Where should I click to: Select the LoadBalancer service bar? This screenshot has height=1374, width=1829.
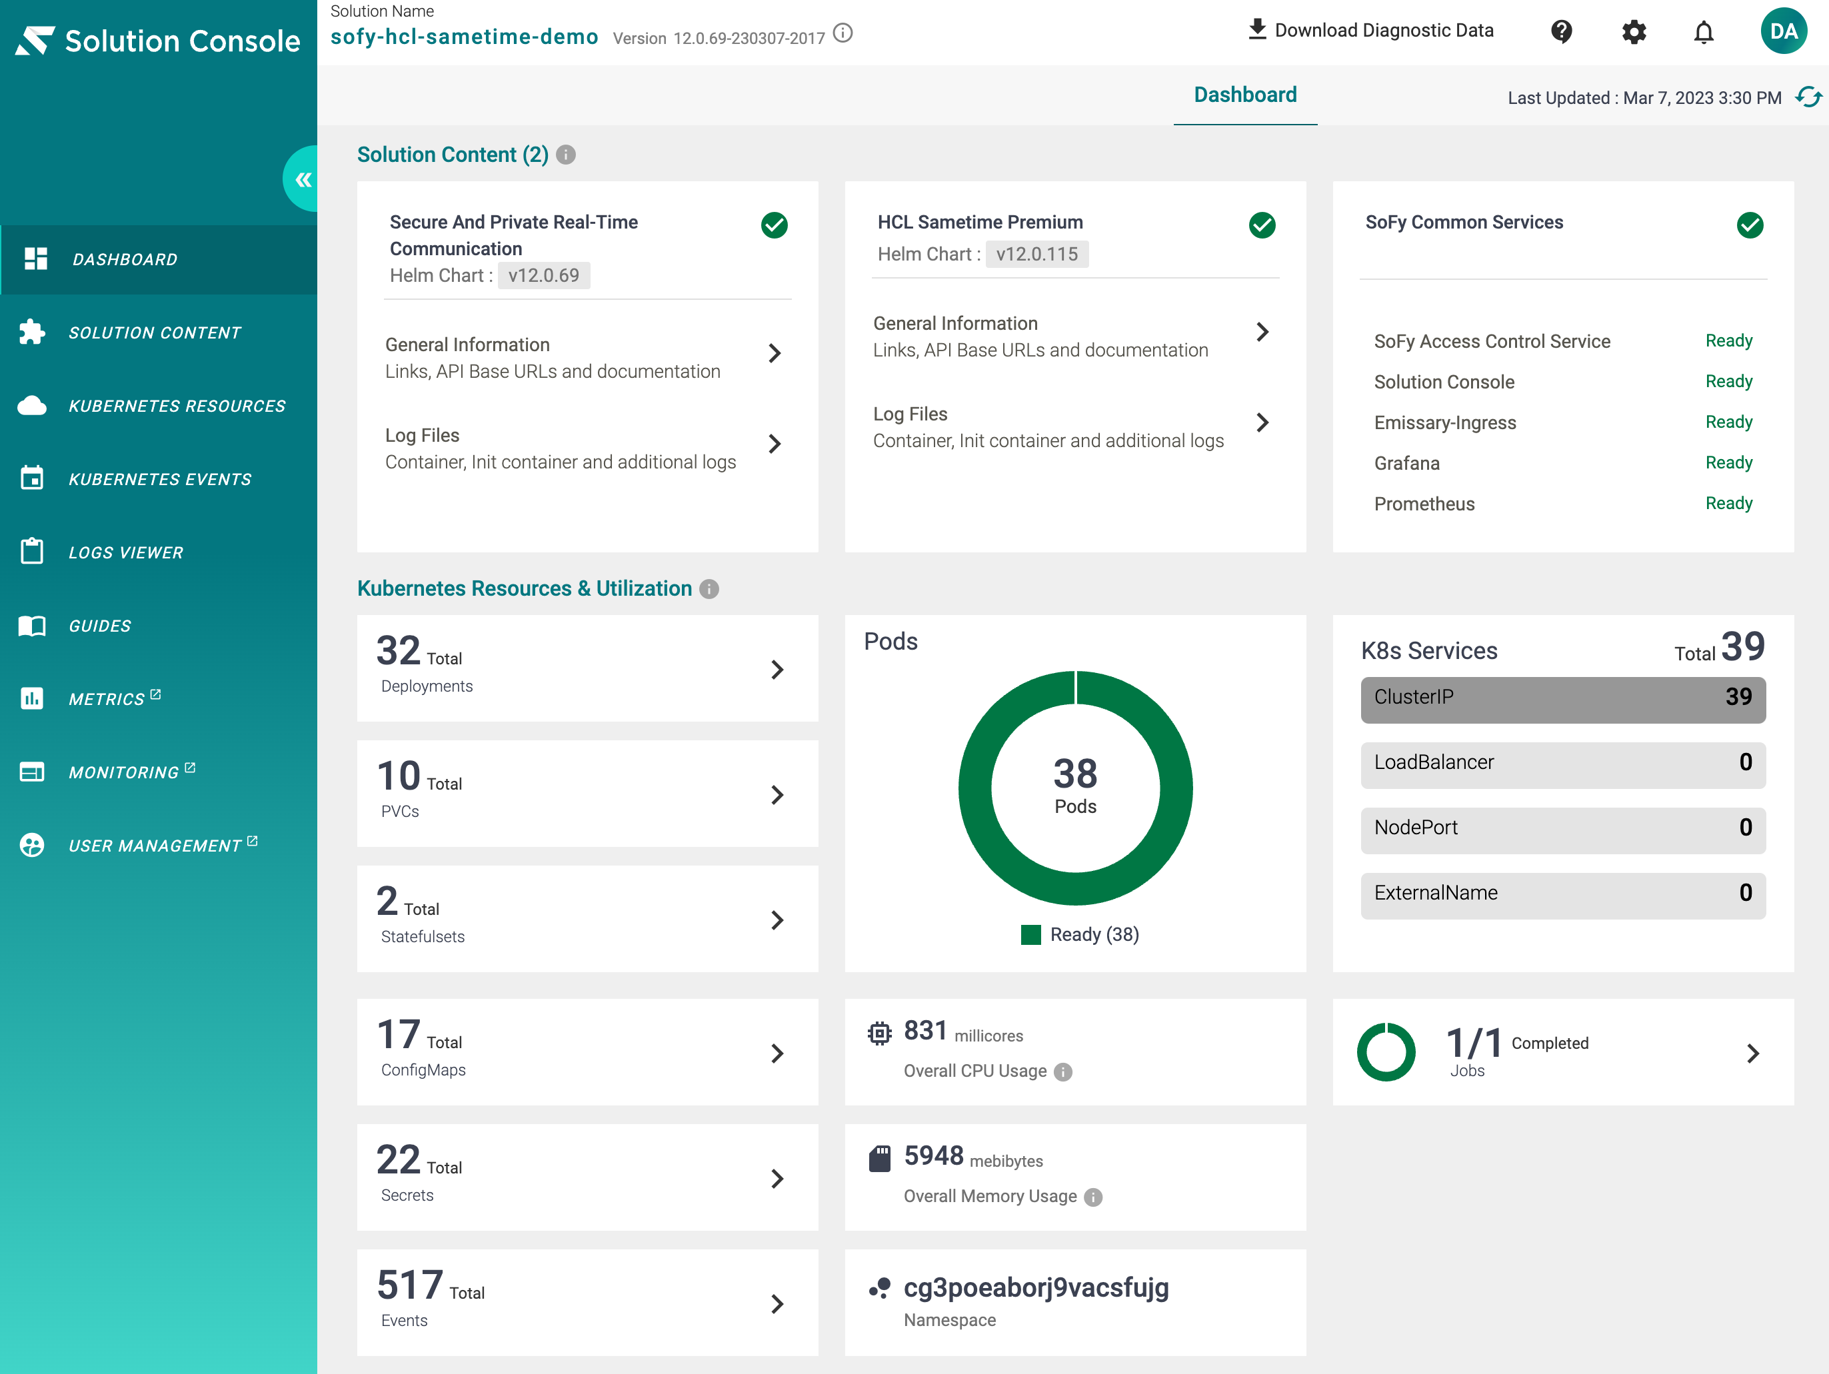1563,765
